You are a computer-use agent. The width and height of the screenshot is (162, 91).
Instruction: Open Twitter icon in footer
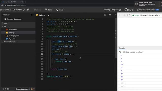3,89
